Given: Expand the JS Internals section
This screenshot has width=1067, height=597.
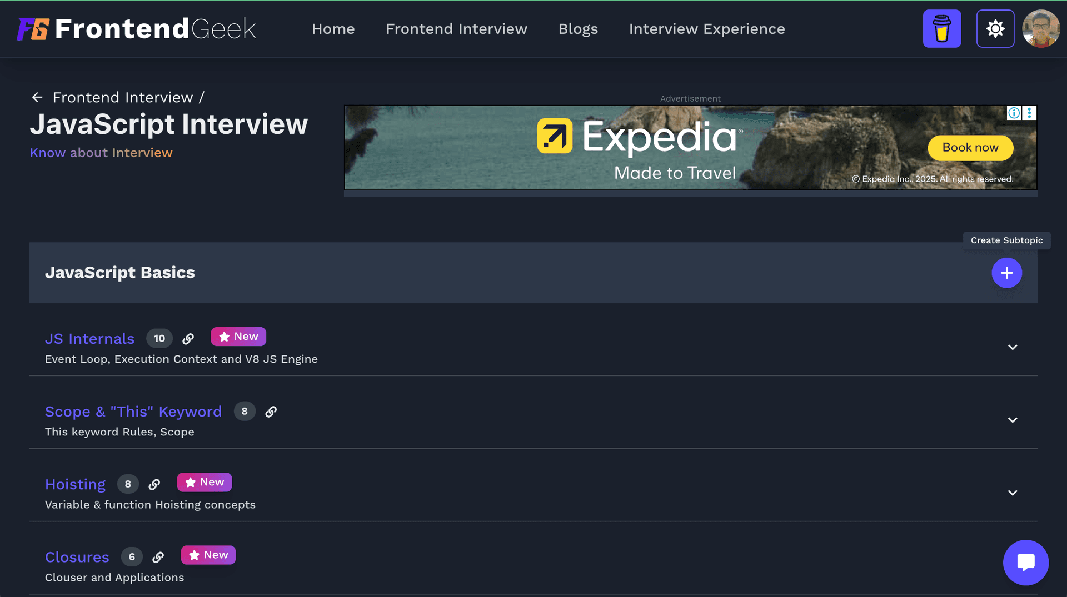Looking at the screenshot, I should [x=1012, y=347].
